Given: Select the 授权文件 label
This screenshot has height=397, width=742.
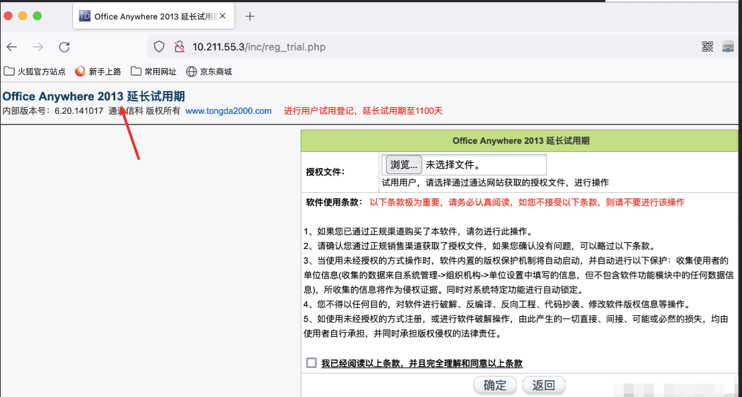Looking at the screenshot, I should point(326,172).
